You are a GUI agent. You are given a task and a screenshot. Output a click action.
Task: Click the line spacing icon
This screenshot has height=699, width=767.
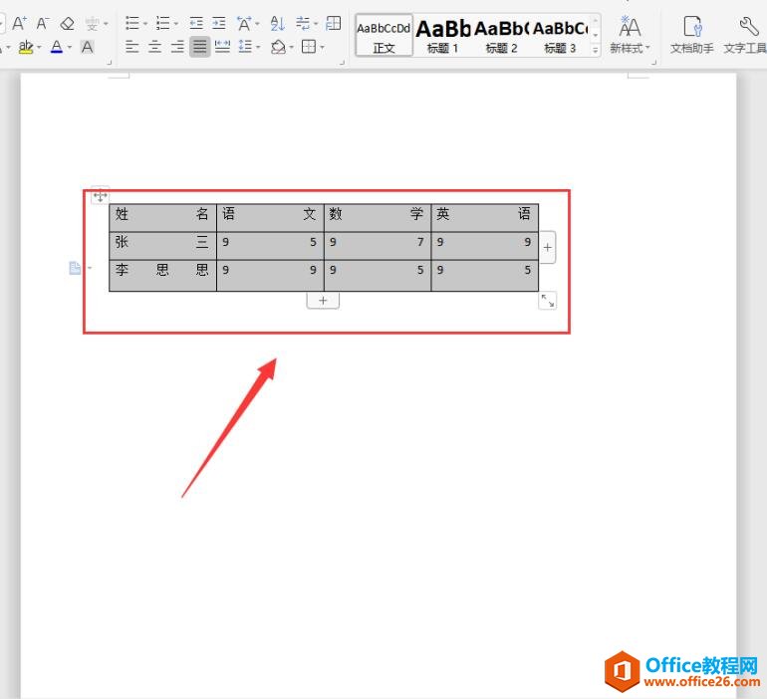click(245, 47)
